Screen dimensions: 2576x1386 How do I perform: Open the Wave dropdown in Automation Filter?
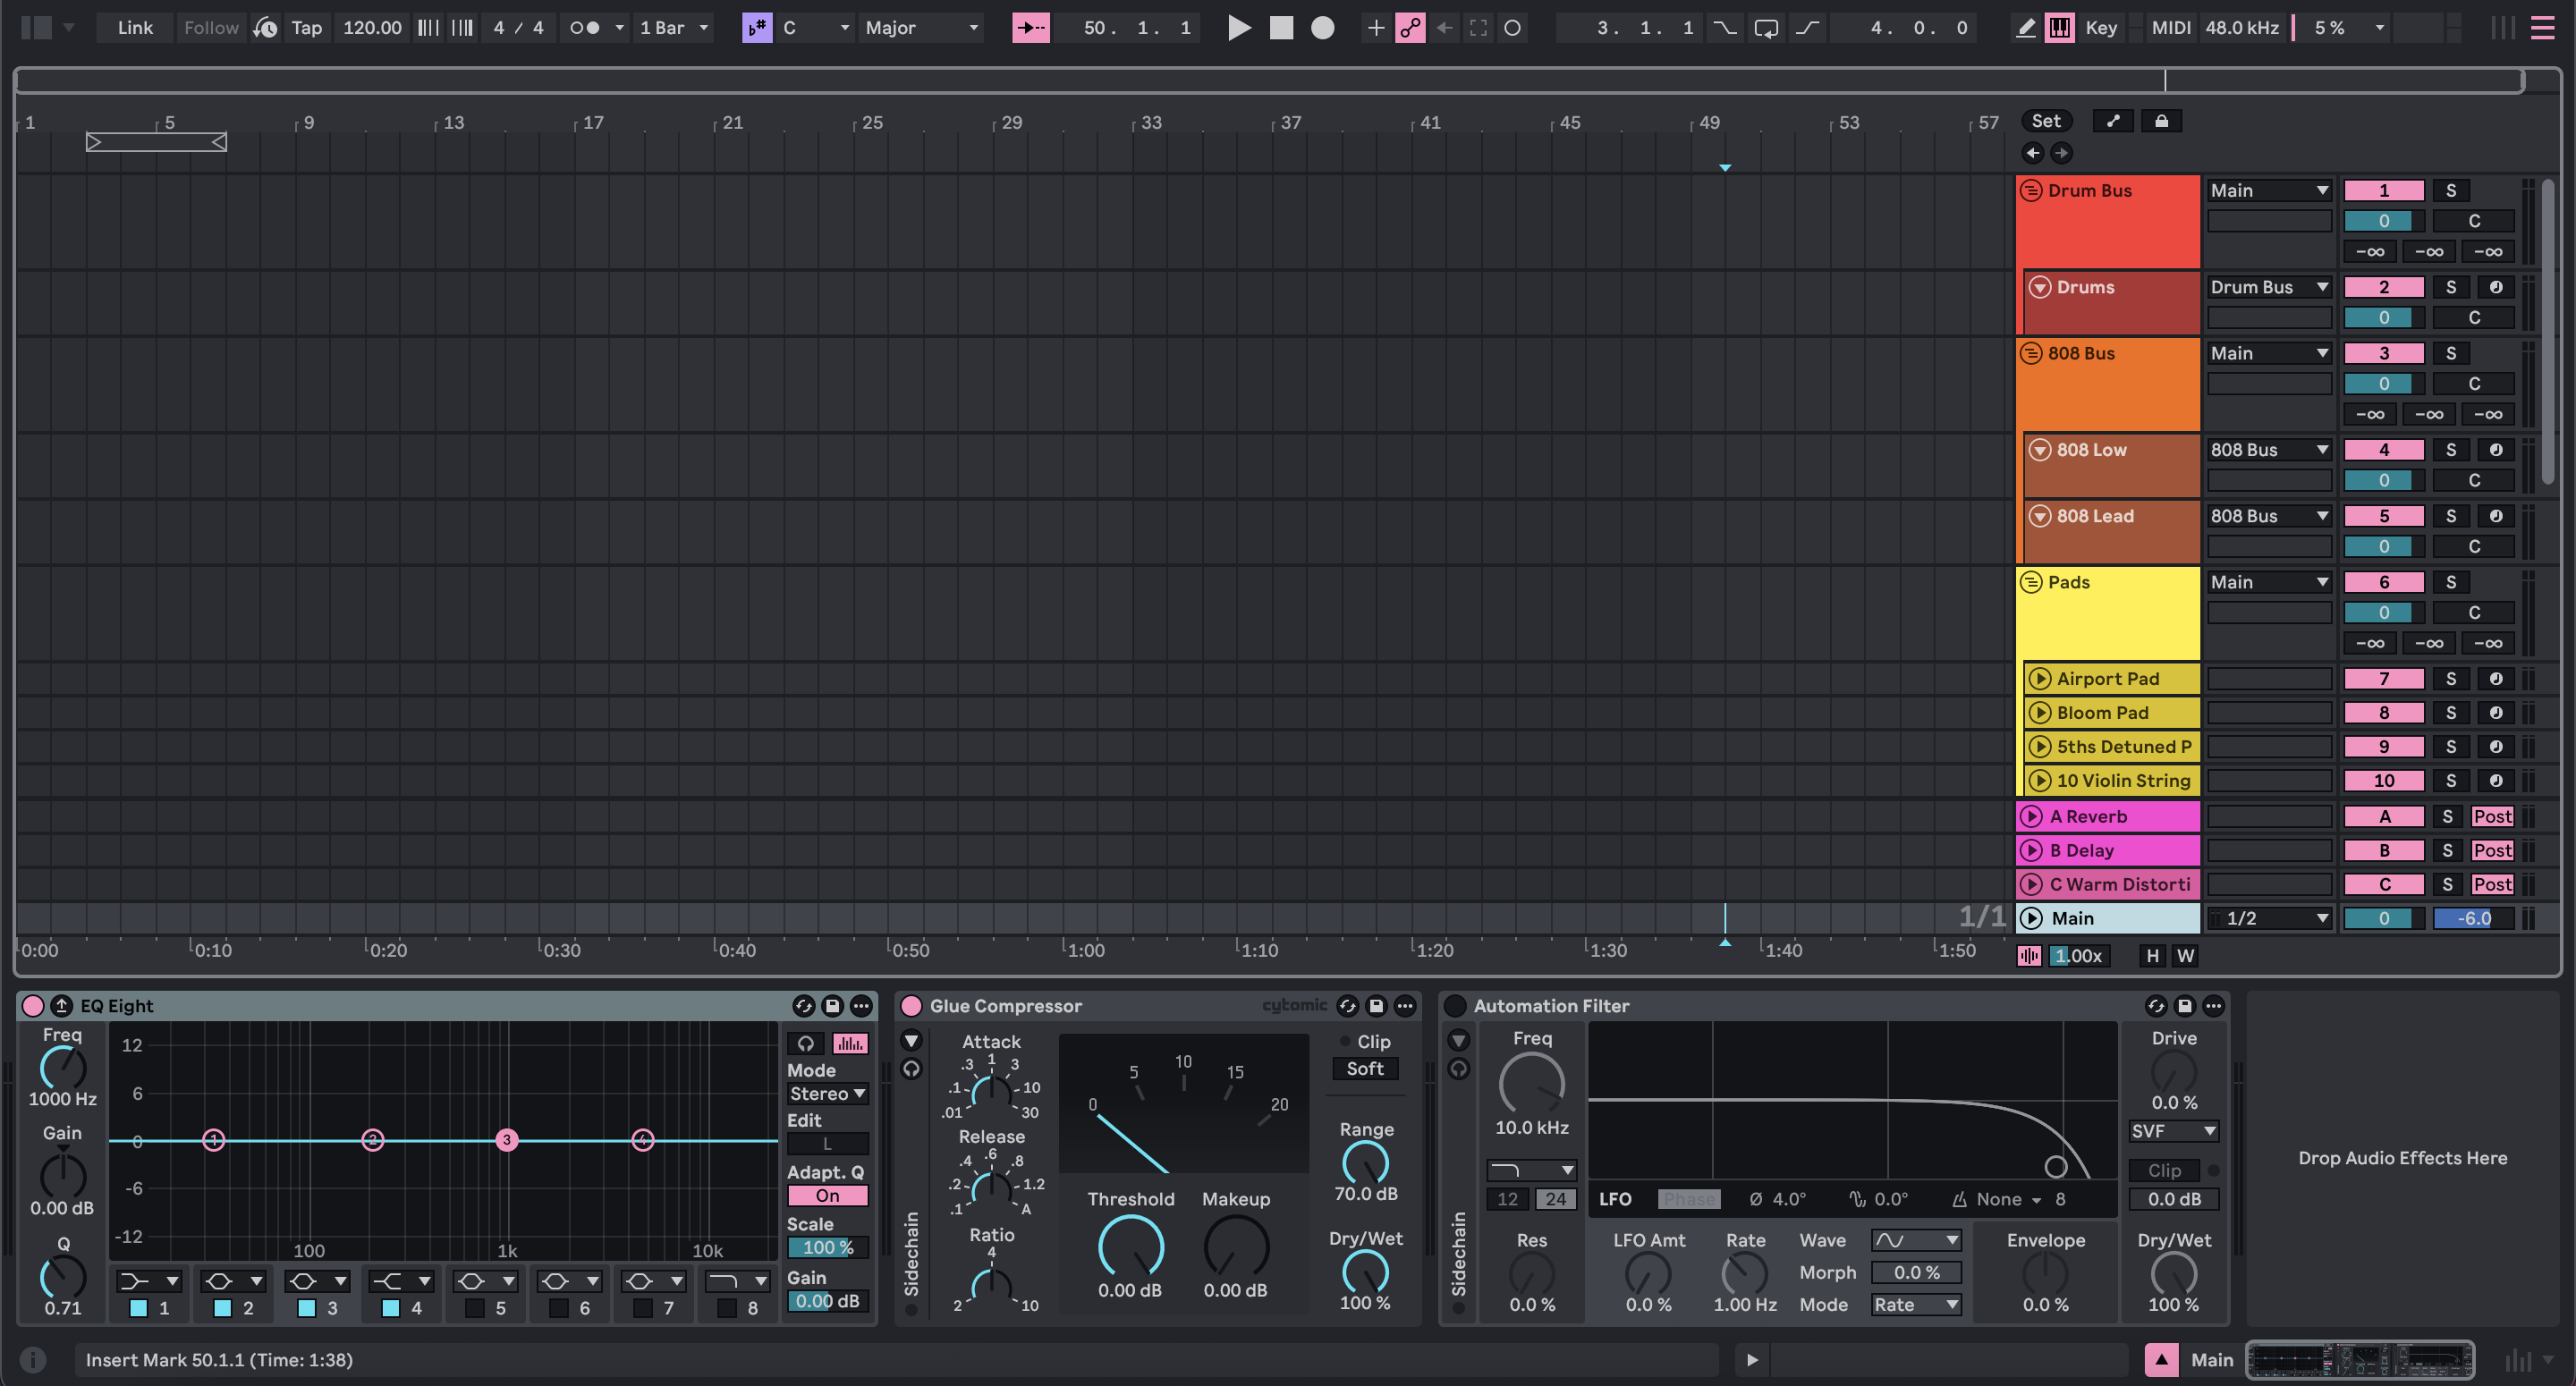tap(1915, 1240)
